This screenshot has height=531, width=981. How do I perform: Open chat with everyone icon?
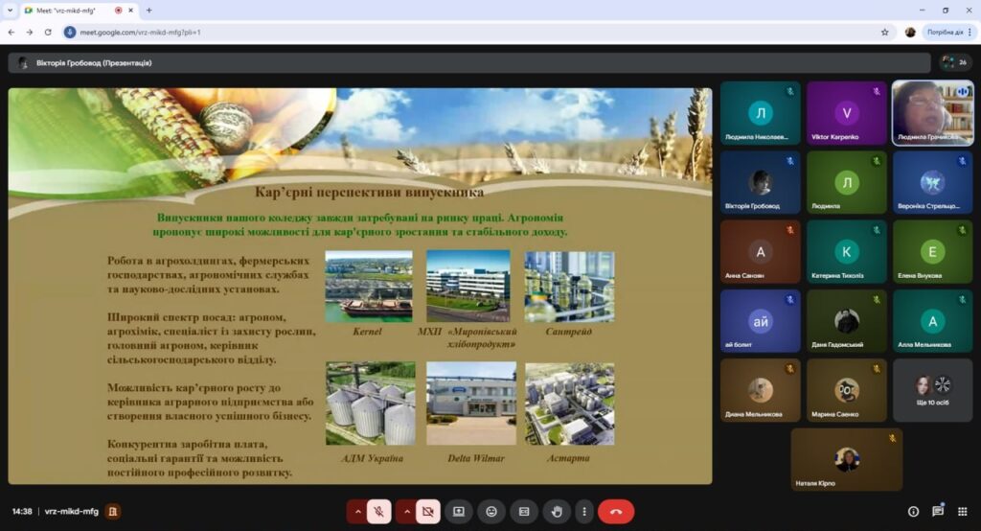pyautogui.click(x=938, y=512)
